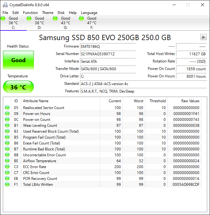The height and width of the screenshot is (215, 210).
Task: Select the Airflow Temperature attribute name
Action: pos(40,161)
